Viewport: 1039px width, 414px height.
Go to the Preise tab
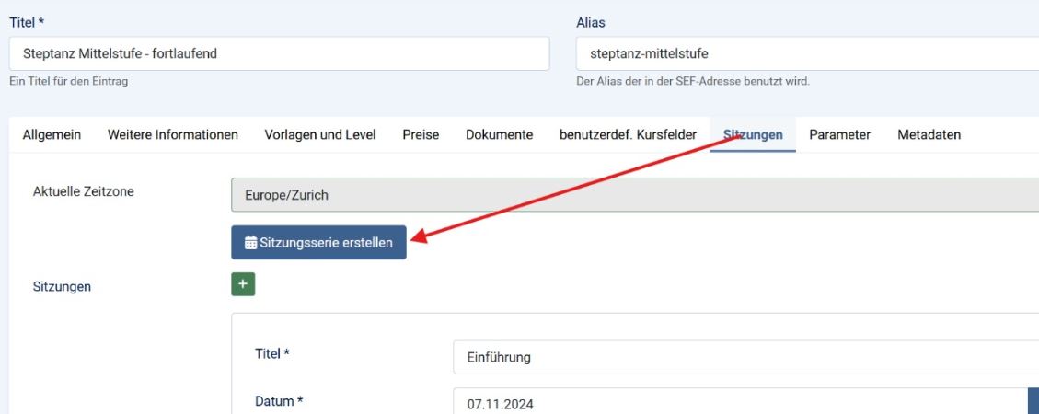[x=421, y=134]
